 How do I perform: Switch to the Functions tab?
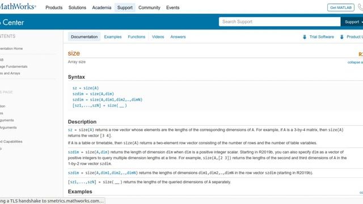pyautogui.click(x=137, y=37)
